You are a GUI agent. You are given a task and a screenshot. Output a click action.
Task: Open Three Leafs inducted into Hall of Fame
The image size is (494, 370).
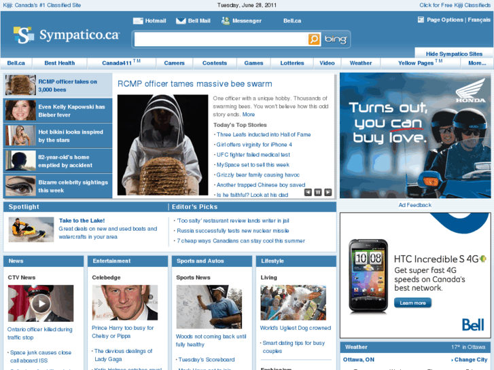point(264,134)
